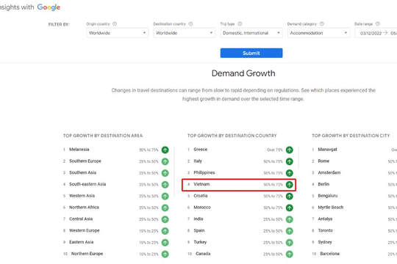Click the growth arrow icon for Italy
The height and width of the screenshot is (264, 397).
tap(290, 161)
